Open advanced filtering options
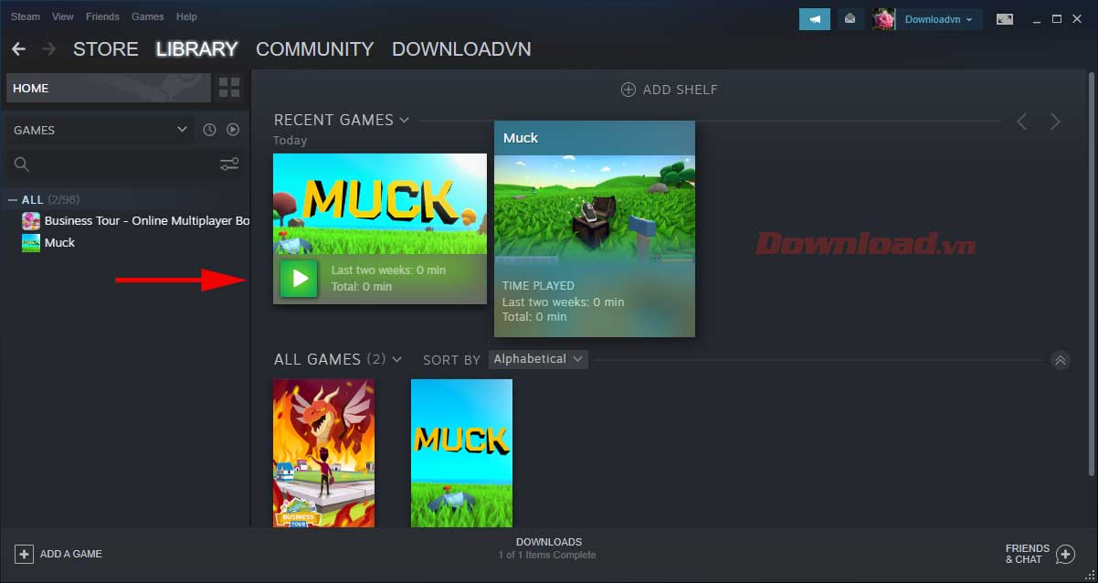1098x583 pixels. point(228,164)
